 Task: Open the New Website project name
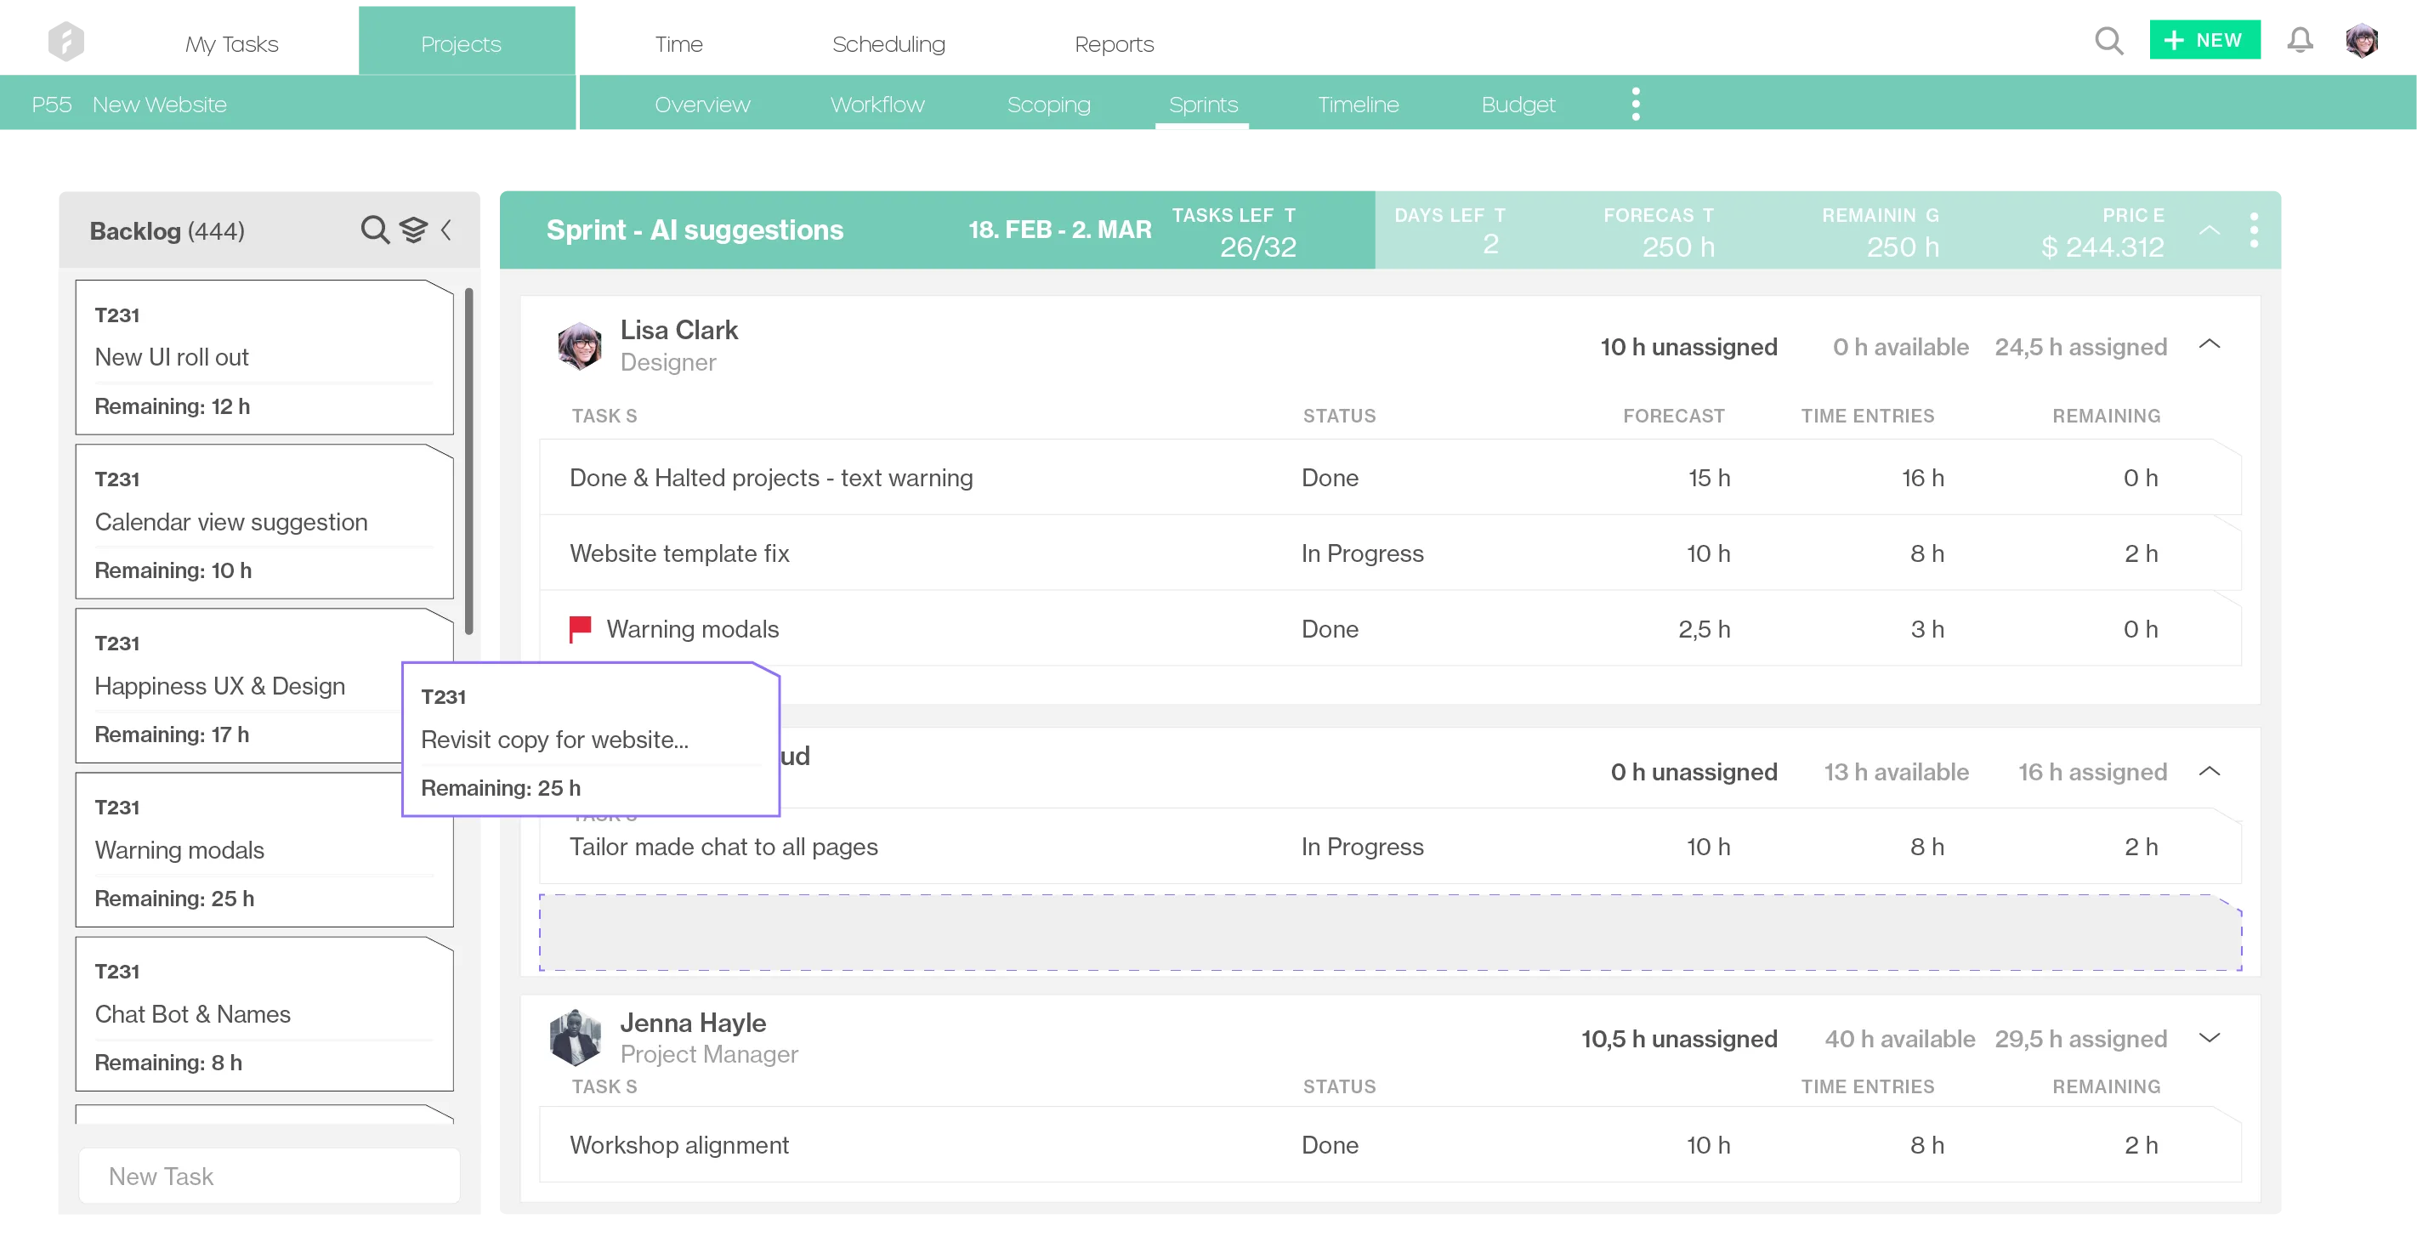click(160, 104)
